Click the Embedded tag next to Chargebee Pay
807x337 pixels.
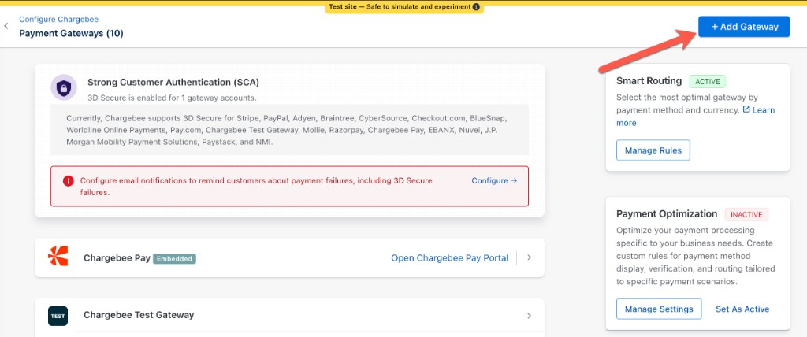[174, 259]
